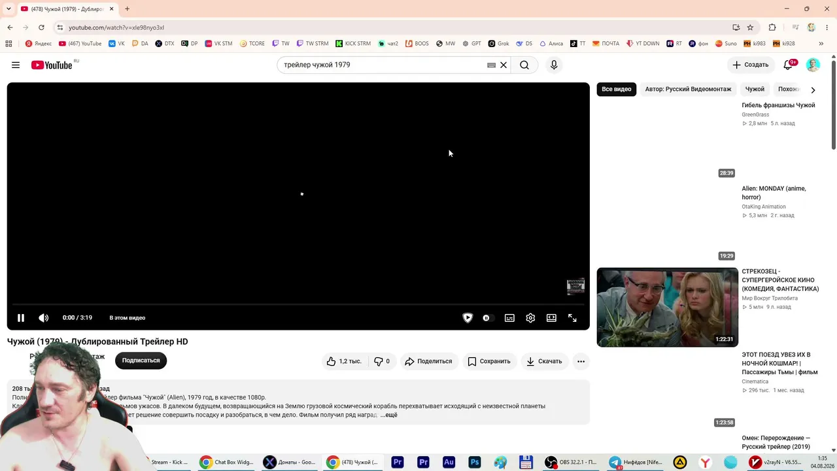Select the 'Чужой' filter chip
The height and width of the screenshot is (471, 837).
(755, 89)
